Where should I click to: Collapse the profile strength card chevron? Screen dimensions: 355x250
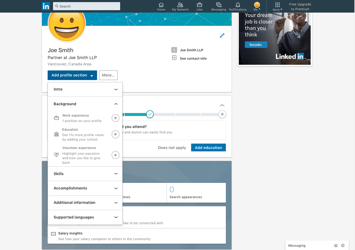(222, 105)
